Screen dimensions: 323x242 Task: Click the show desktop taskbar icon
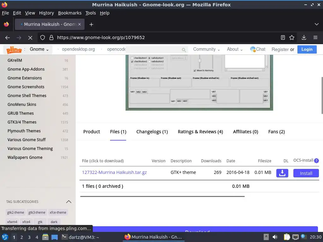coord(55,237)
